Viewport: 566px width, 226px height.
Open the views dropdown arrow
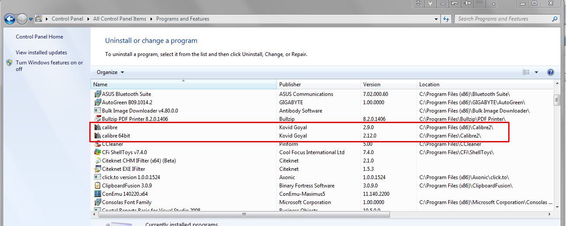click(536, 72)
